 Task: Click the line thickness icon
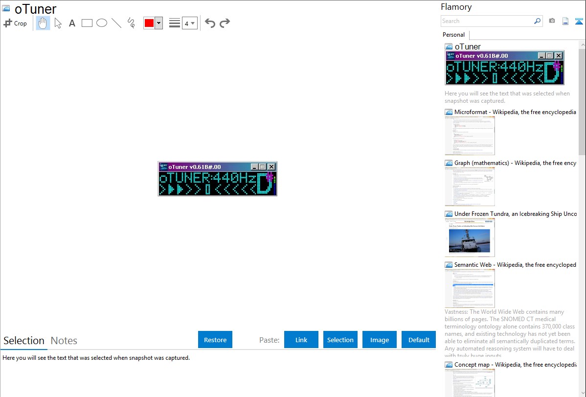point(175,23)
